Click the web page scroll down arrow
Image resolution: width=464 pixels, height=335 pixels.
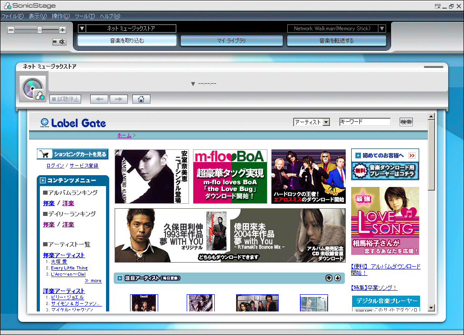tap(431, 308)
